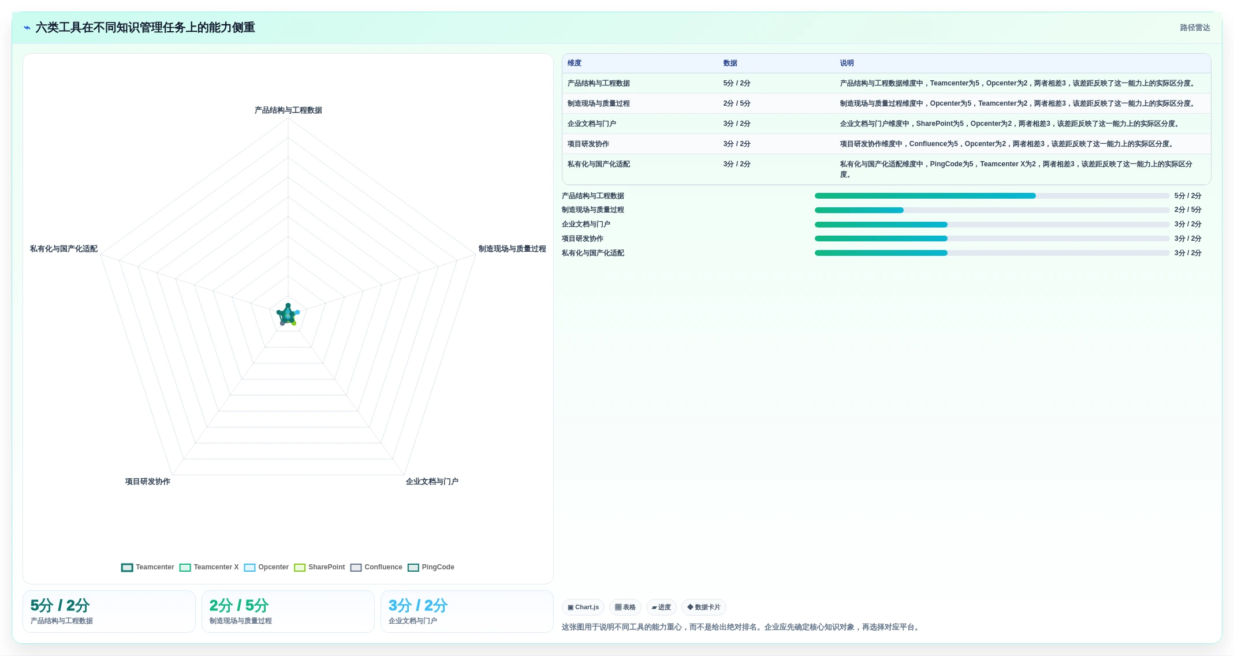This screenshot has height=656, width=1234.
Task: Click the radar data cluster at chart center
Action: (x=288, y=315)
